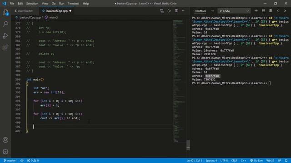Click line number 390 in gutter
This screenshot has height=163, width=291.
18,80
